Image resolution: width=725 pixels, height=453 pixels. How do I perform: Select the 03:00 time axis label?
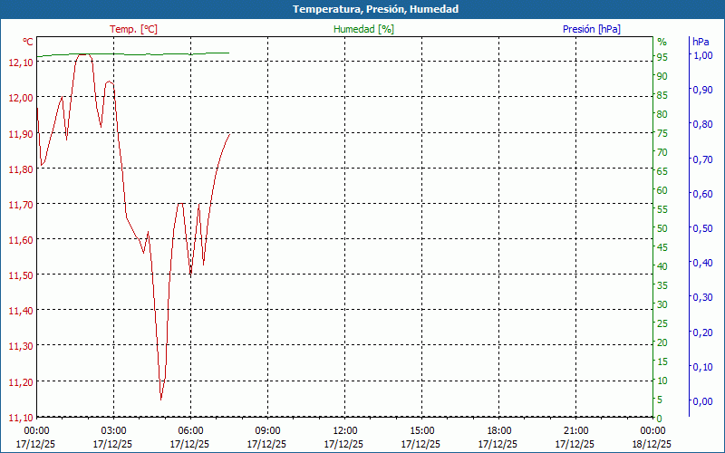tap(113, 430)
